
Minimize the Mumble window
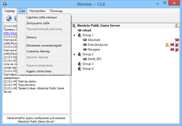[158, 3]
